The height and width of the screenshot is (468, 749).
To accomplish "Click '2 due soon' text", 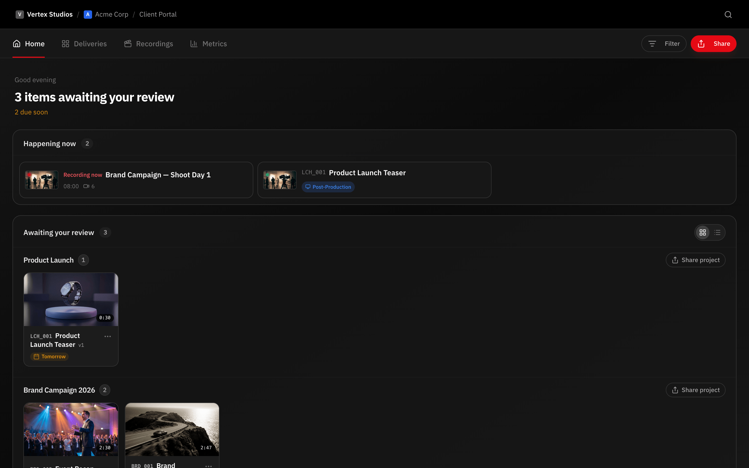I will pos(31,112).
